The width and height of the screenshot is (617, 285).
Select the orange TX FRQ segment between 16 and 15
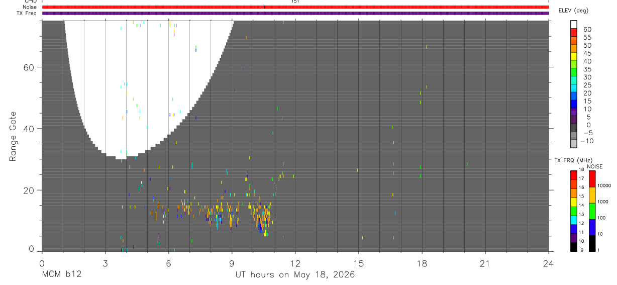pyautogui.click(x=574, y=193)
